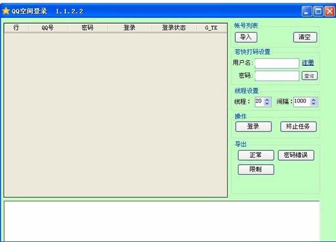Click inside the bottom log text area

(x=162, y=221)
